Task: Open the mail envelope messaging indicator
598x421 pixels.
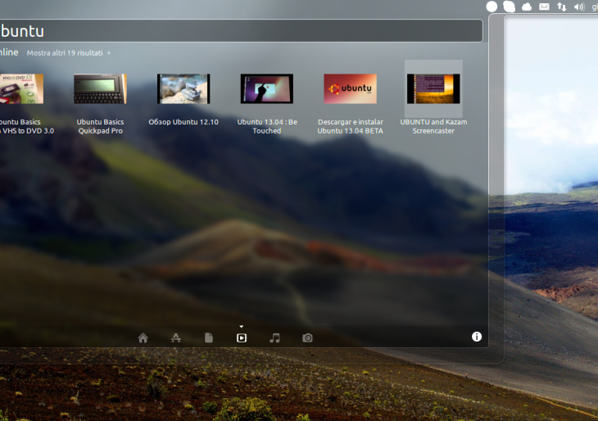Action: pyautogui.click(x=544, y=7)
